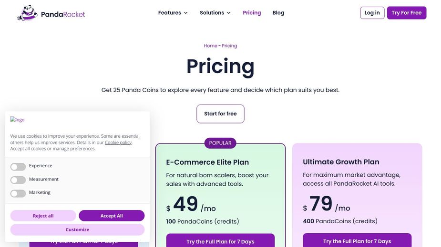Accept all cookies

pos(112,216)
